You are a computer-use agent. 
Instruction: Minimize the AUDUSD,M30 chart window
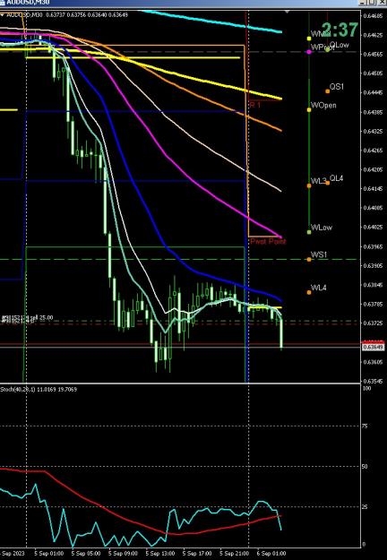tap(363, 3)
